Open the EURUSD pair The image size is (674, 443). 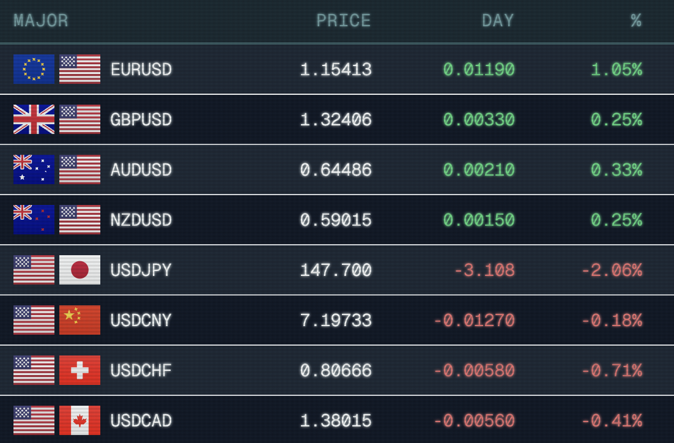pos(141,70)
